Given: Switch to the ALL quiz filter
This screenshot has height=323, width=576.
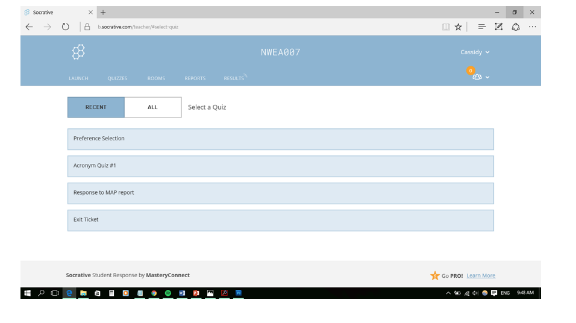Looking at the screenshot, I should pyautogui.click(x=152, y=107).
